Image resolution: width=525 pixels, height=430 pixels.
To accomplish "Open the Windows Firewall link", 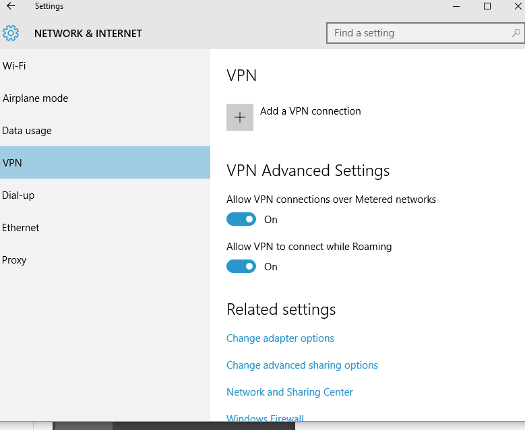I will pyautogui.click(x=266, y=419).
